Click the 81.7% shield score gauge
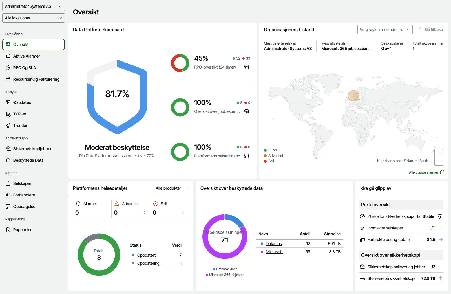The height and width of the screenshot is (294, 451). [x=117, y=97]
